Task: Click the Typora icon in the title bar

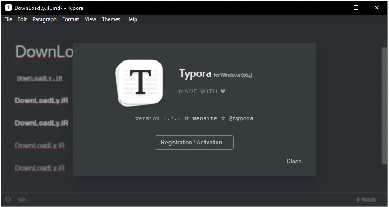Action: [x=9, y=8]
